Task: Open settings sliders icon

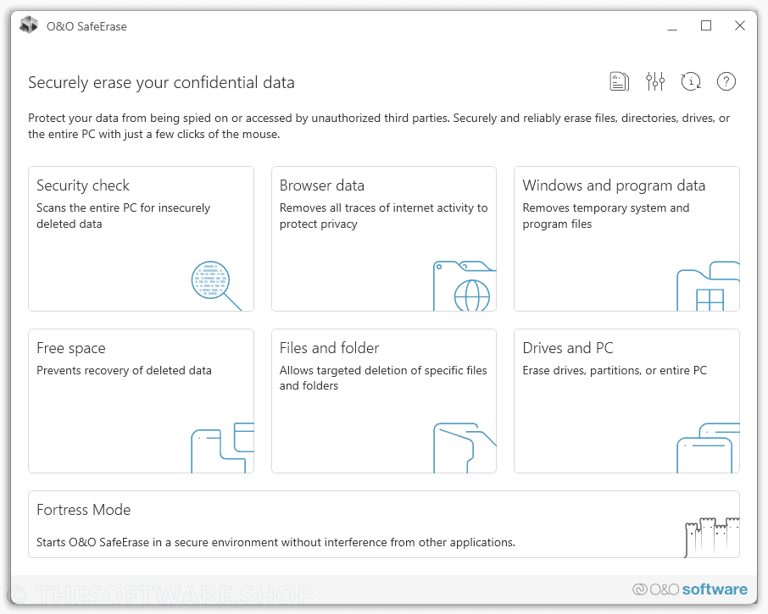Action: pyautogui.click(x=655, y=81)
